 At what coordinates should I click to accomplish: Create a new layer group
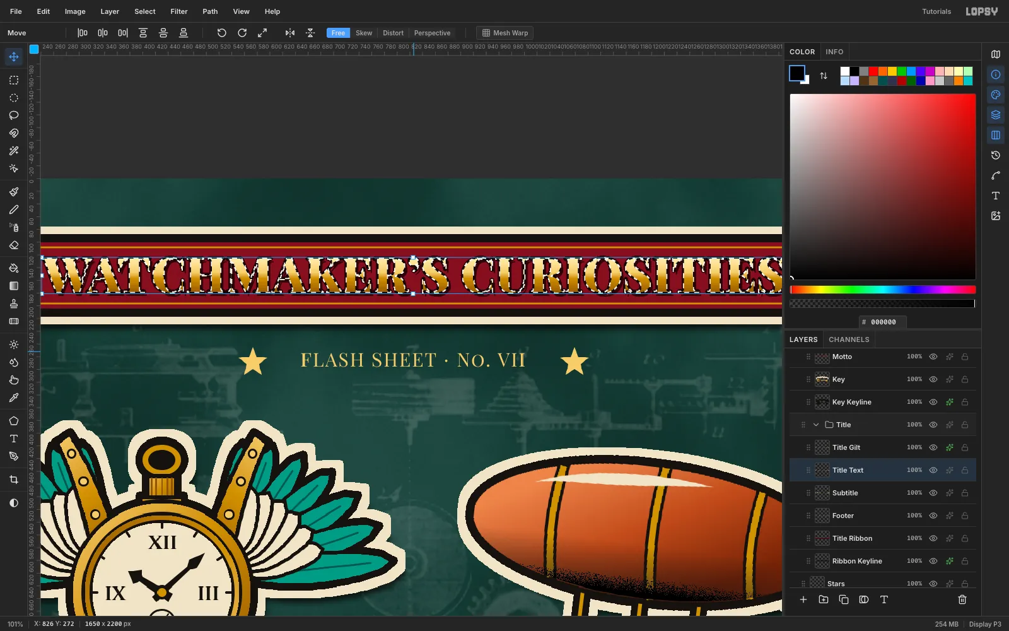click(x=824, y=599)
